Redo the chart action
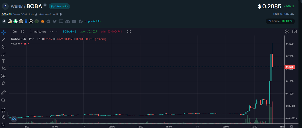 click(x=57, y=32)
